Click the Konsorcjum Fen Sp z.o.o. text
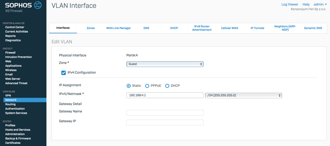 point(308,9)
